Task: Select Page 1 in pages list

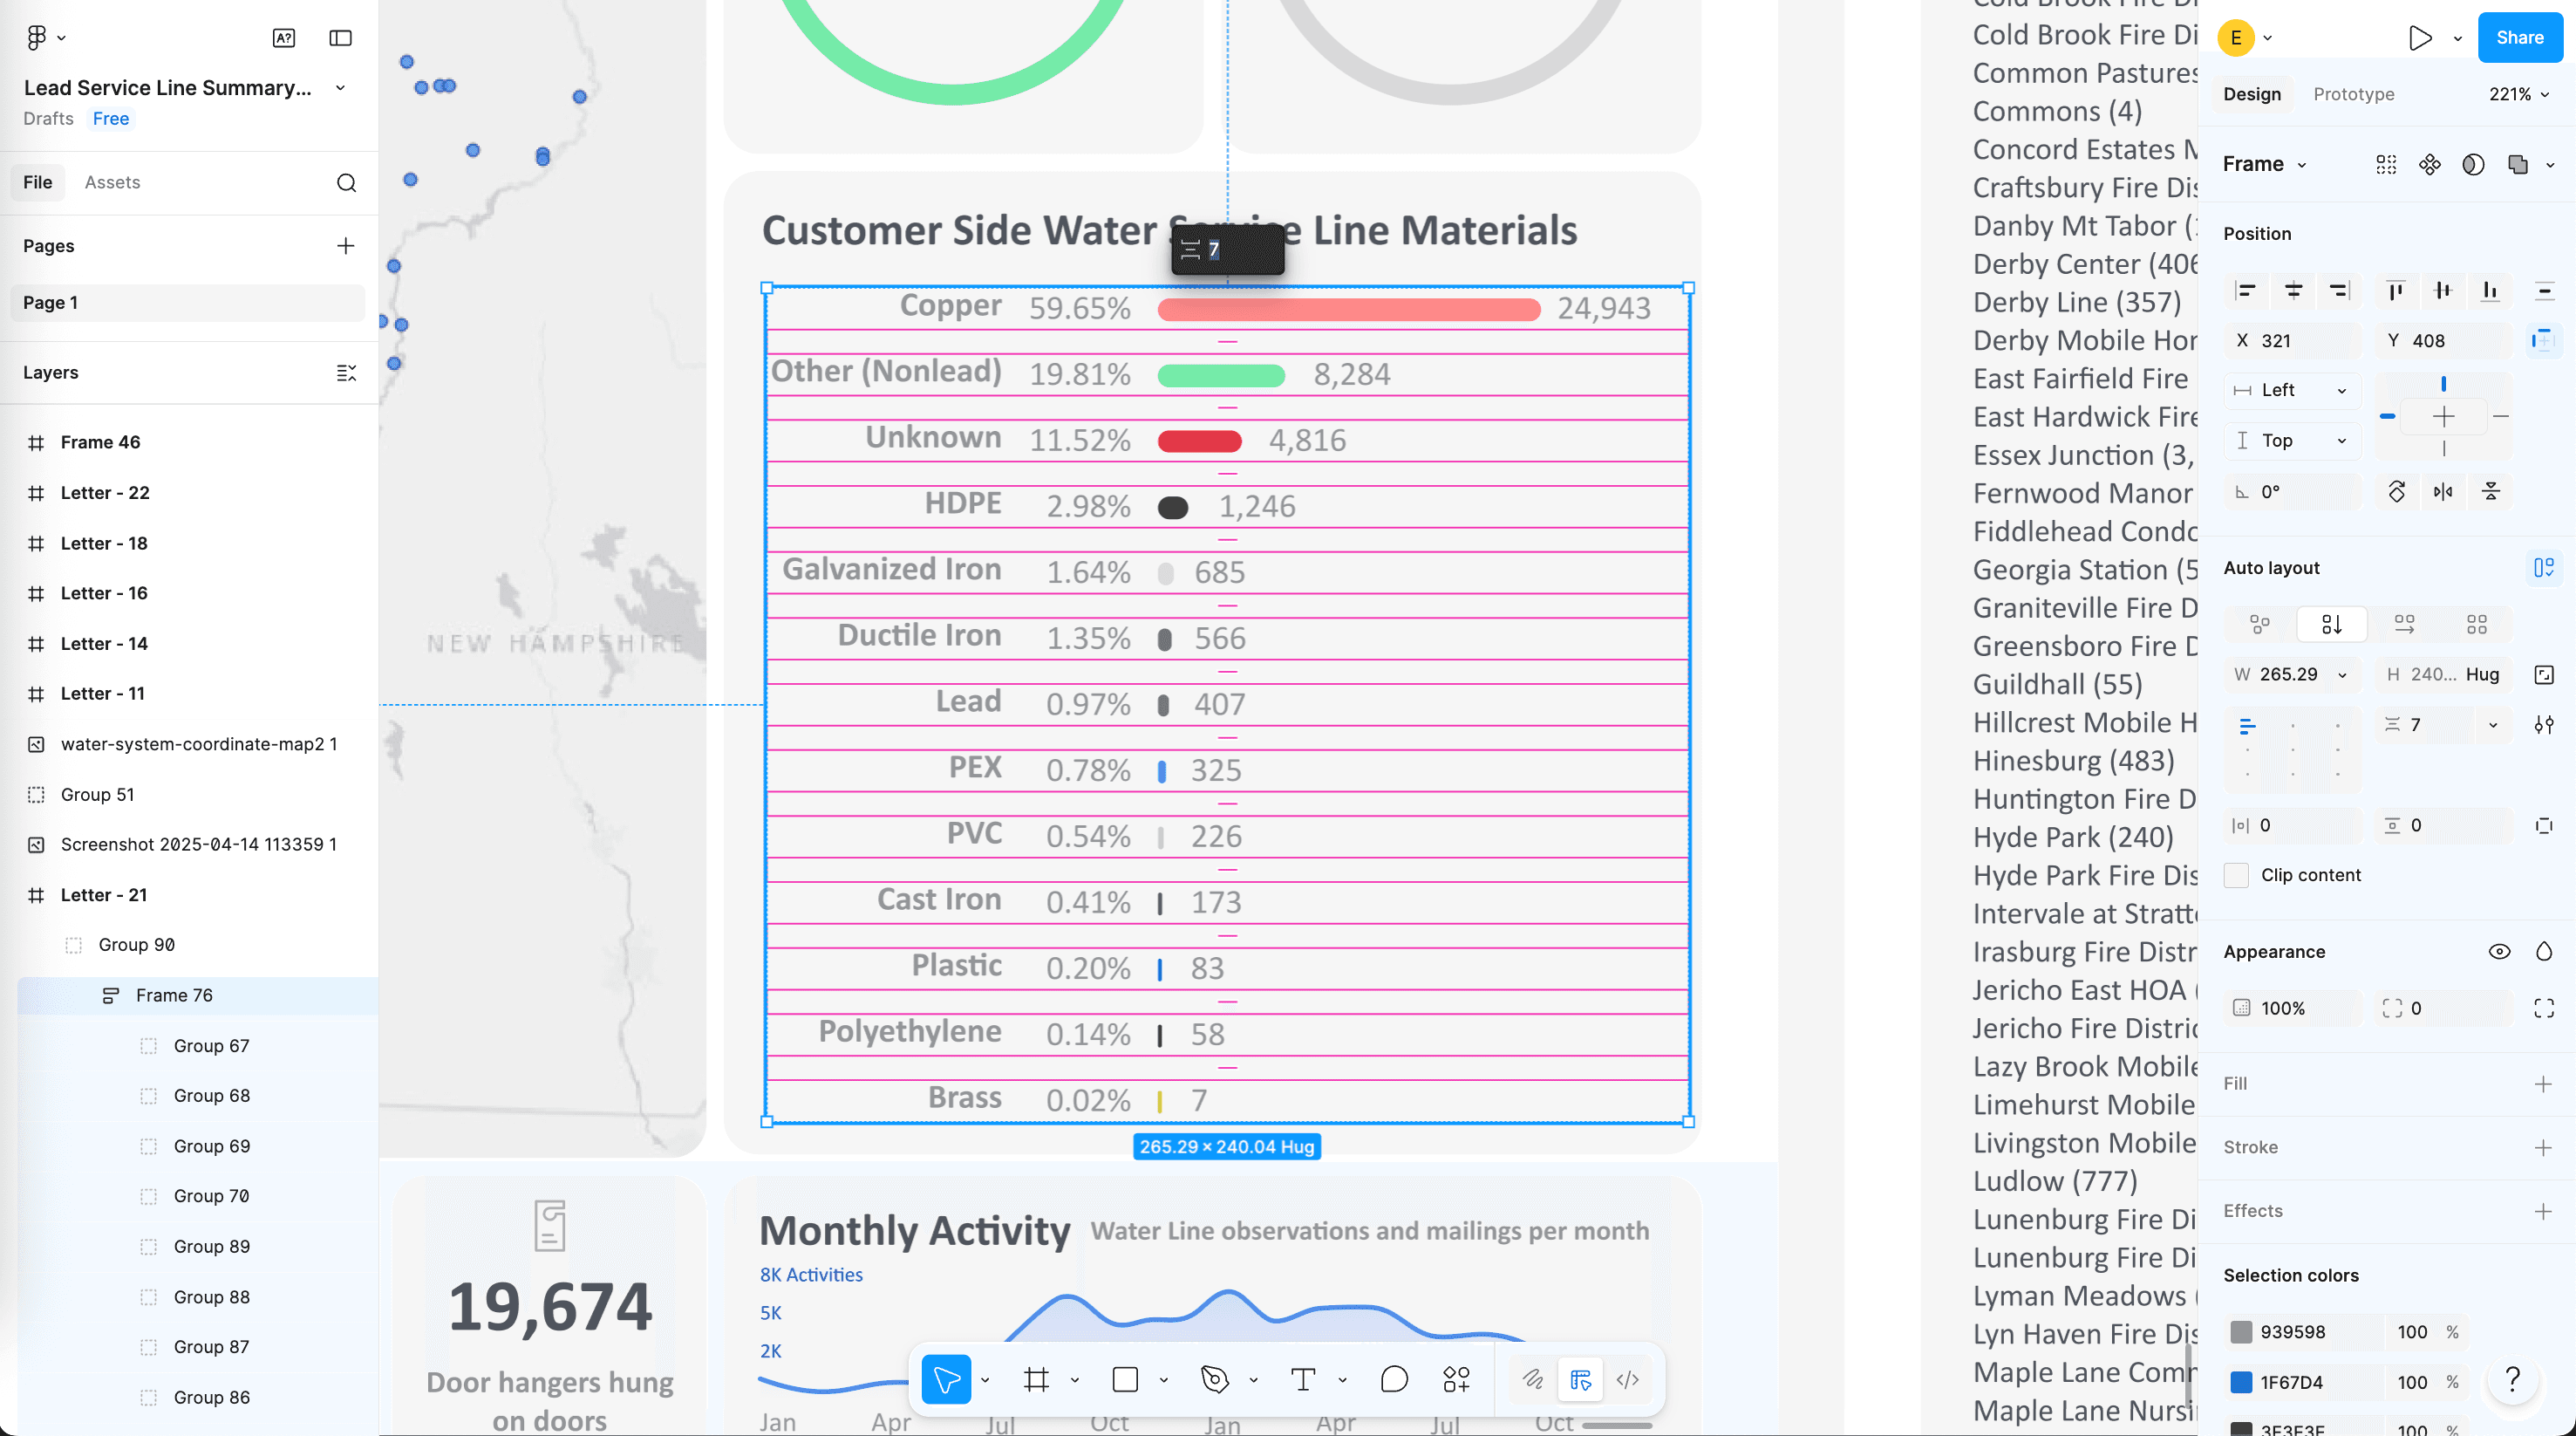Action: [x=188, y=302]
